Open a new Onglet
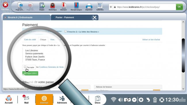This screenshot has width=187, height=105. pos(42,5)
